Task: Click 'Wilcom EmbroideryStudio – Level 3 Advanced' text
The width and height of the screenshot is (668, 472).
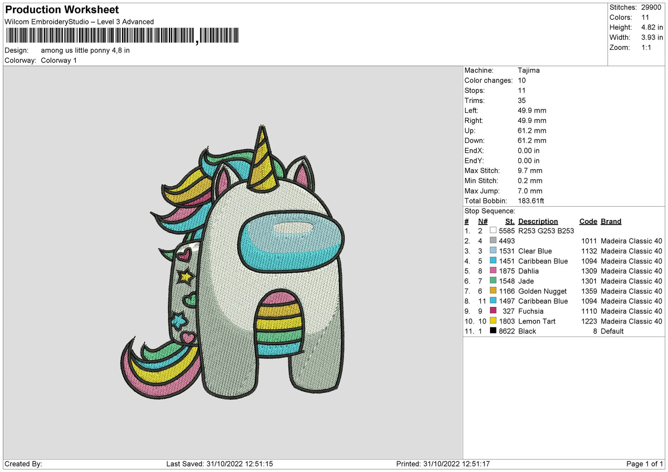Action: click(x=79, y=22)
